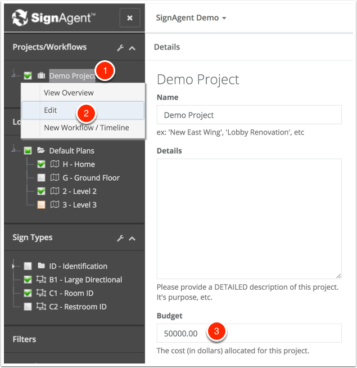
Task: Toggle the C1 - Room ID checkbox
Action: click(28, 293)
